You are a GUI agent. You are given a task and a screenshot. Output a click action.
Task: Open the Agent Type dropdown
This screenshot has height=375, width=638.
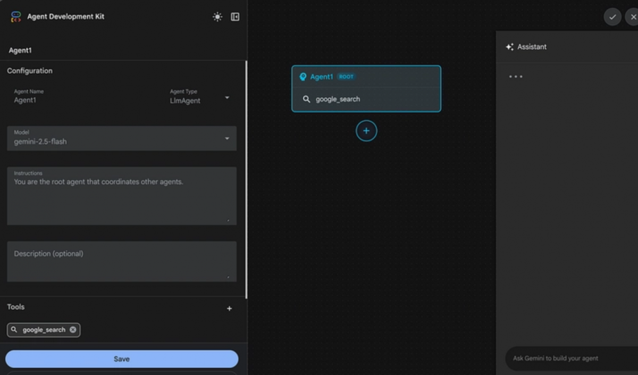(227, 98)
